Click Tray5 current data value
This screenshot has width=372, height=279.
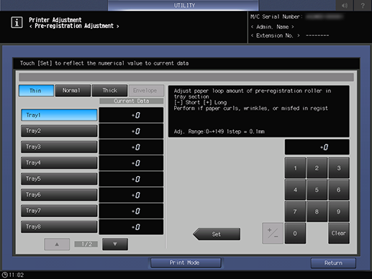(x=131, y=179)
